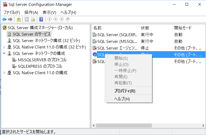Click the selected row's gear service icon

click(x=95, y=54)
